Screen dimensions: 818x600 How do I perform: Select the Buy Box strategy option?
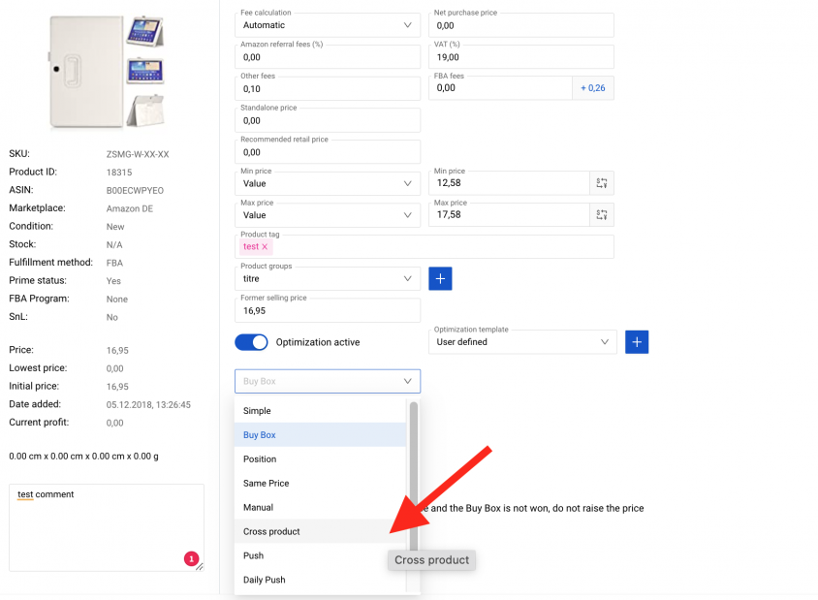(320, 435)
